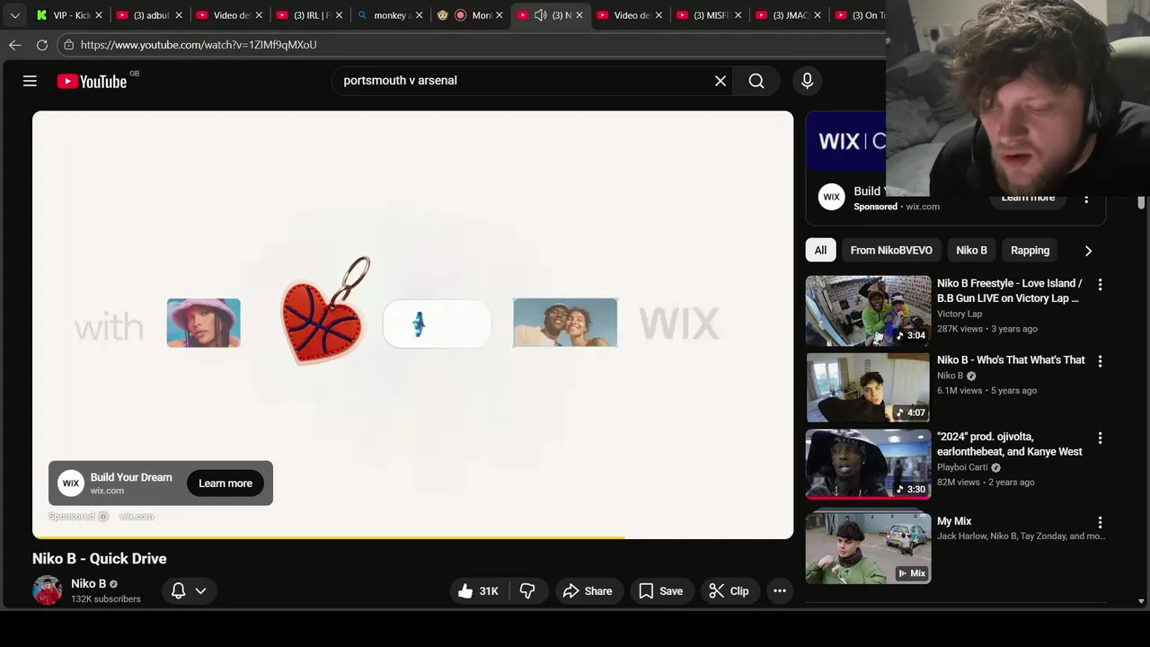Go back with browser back arrow
Viewport: 1150px width, 647px height.
point(15,45)
